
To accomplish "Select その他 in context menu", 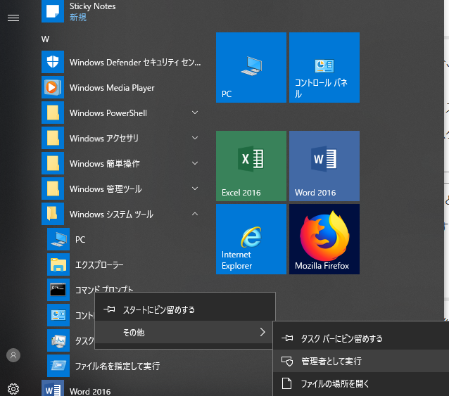I will point(185,332).
